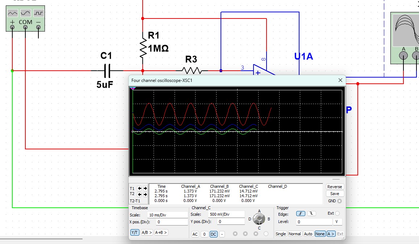This screenshot has height=244, width=419.
Task: Click the scope instrument's A terminal
Action: click(403, 55)
